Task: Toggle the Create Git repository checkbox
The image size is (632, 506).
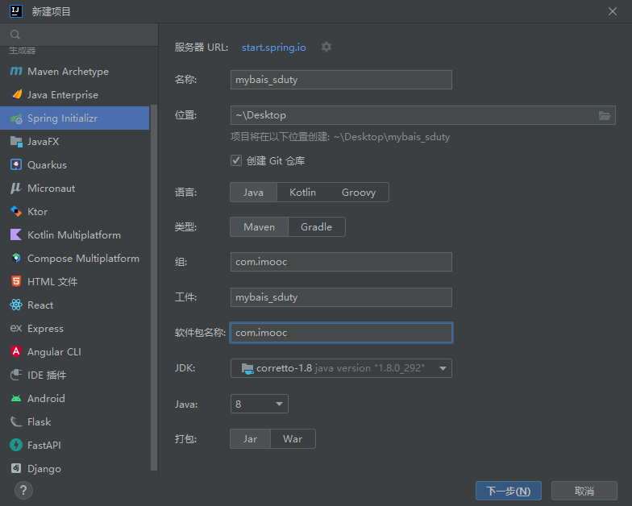Action: 236,160
